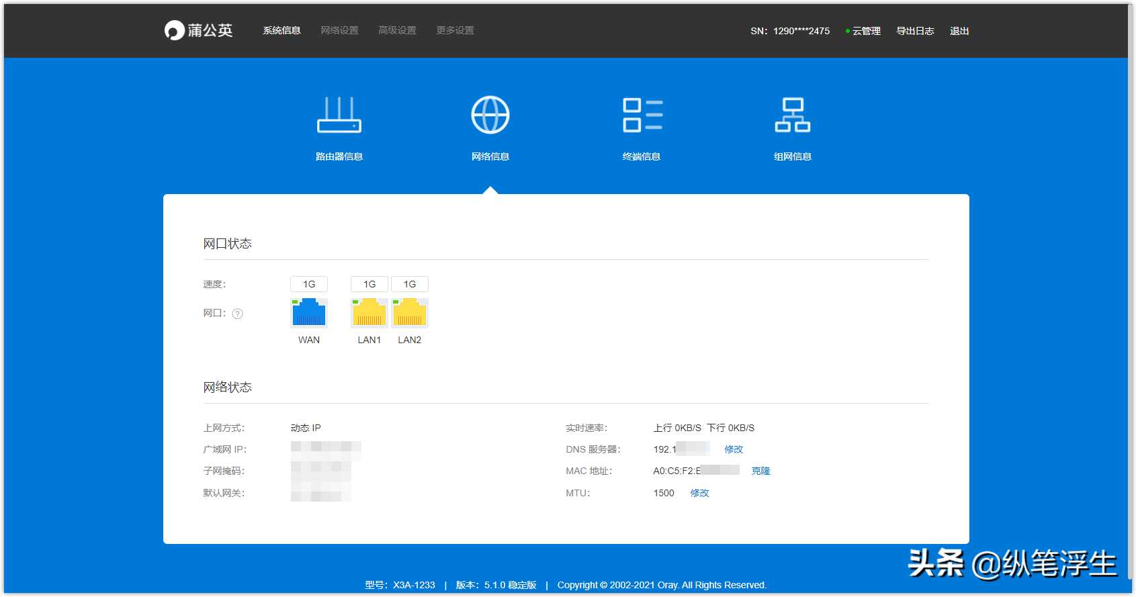1136x597 pixels.
Task: Open the 系统信息 menu
Action: tap(281, 30)
